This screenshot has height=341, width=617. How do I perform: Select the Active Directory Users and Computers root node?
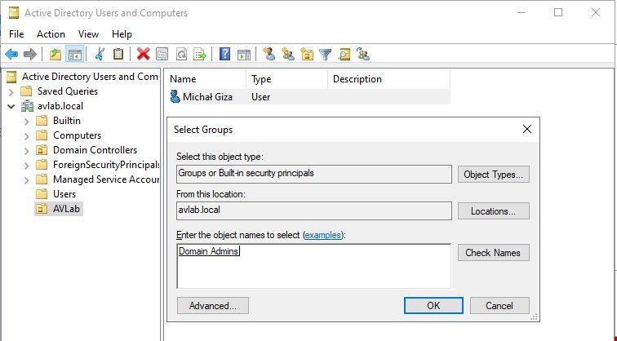pos(90,77)
